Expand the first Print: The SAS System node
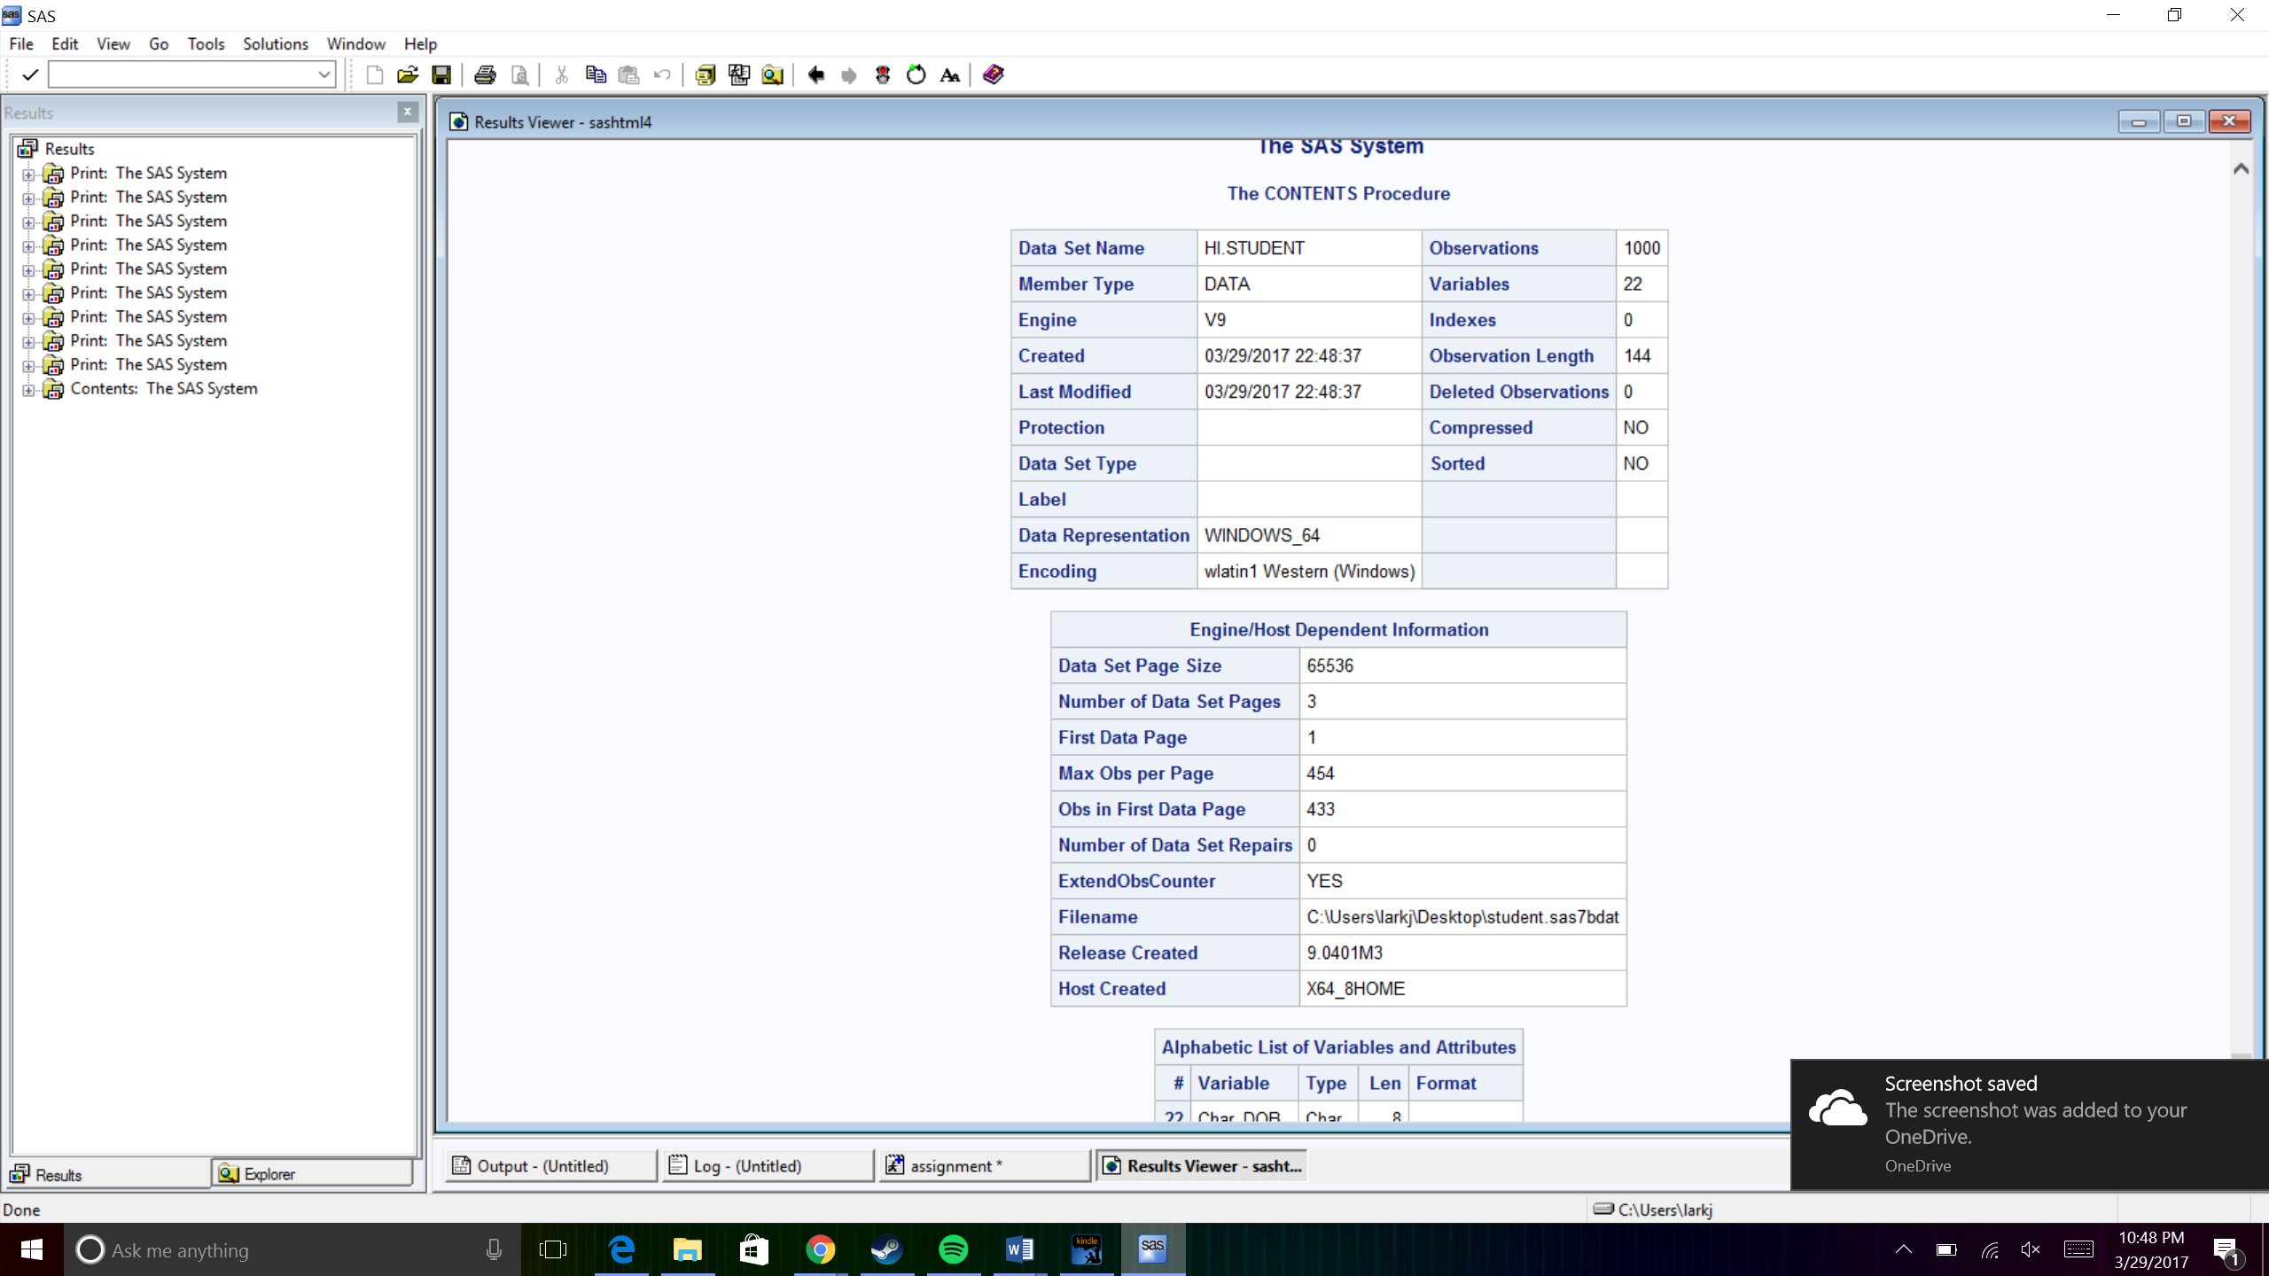The height and width of the screenshot is (1276, 2269). 28,175
